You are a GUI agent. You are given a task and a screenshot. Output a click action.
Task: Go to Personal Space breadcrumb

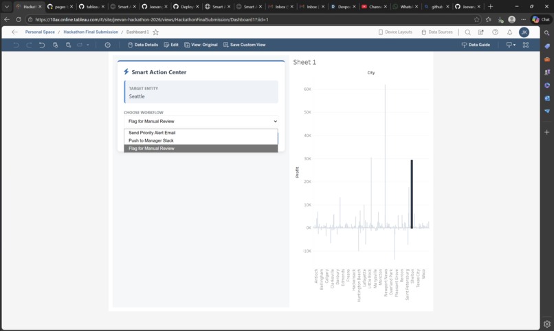click(x=40, y=32)
